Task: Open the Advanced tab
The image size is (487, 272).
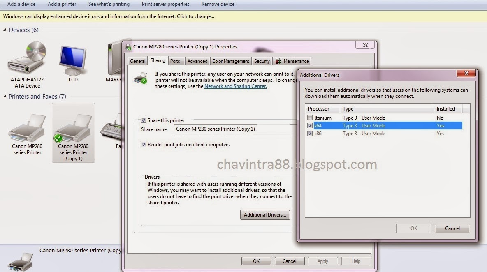Action: (x=197, y=61)
